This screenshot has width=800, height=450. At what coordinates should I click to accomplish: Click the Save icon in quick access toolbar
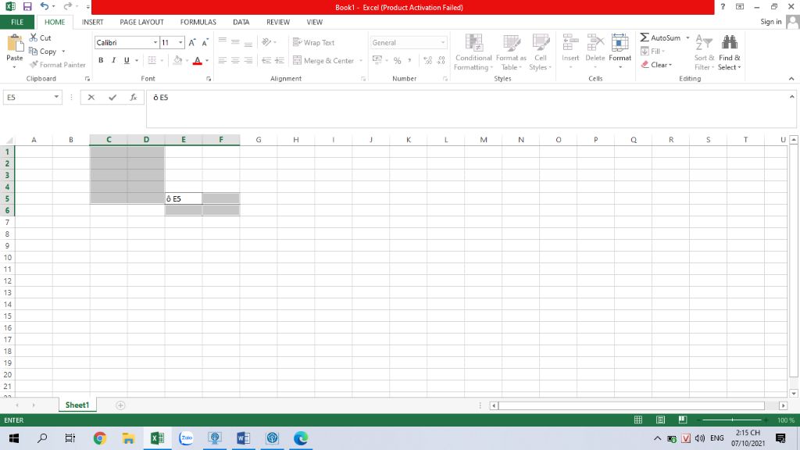pos(27,6)
